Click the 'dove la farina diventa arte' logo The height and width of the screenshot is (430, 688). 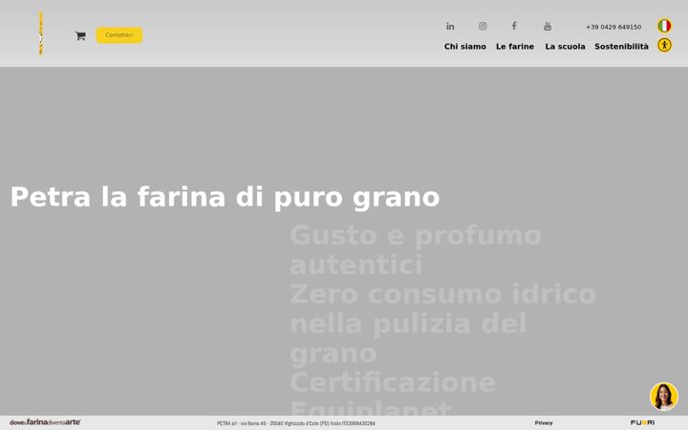[45, 422]
